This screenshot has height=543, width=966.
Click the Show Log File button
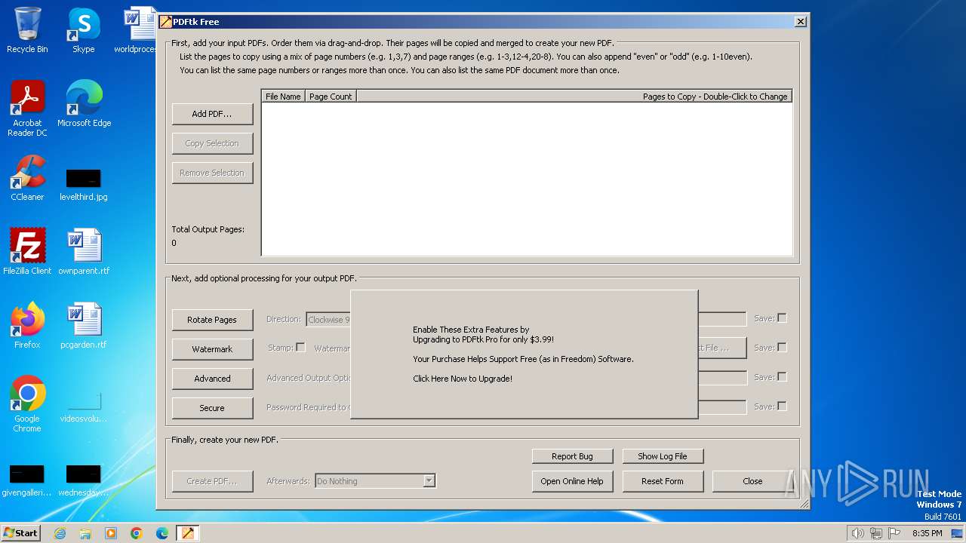click(663, 456)
